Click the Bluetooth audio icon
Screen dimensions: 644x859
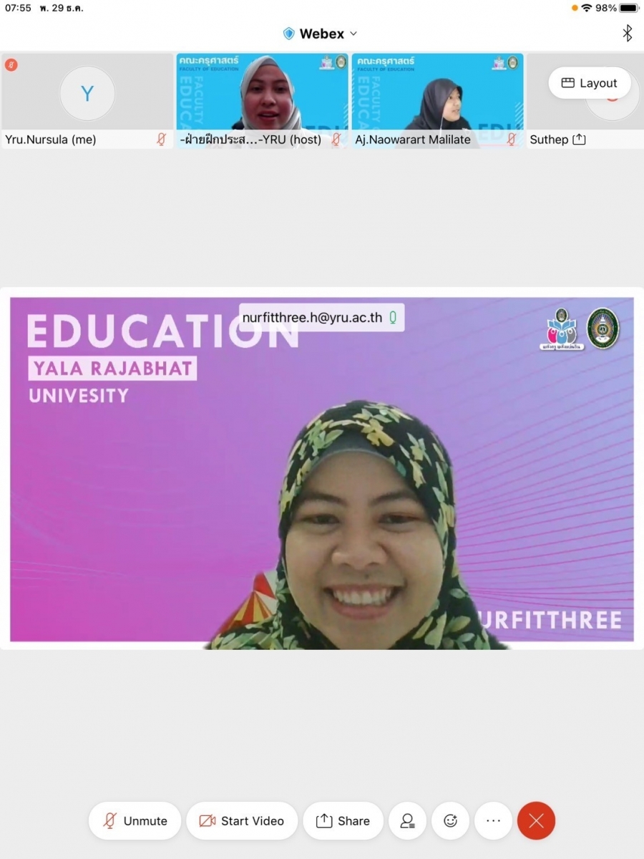click(627, 33)
